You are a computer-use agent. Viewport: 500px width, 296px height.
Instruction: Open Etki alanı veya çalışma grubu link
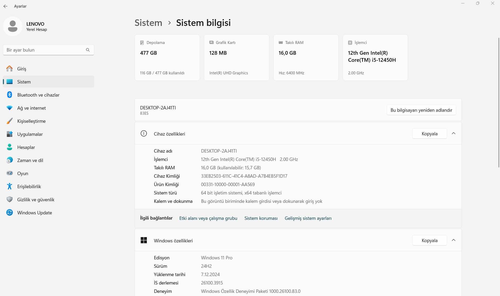coord(208,218)
